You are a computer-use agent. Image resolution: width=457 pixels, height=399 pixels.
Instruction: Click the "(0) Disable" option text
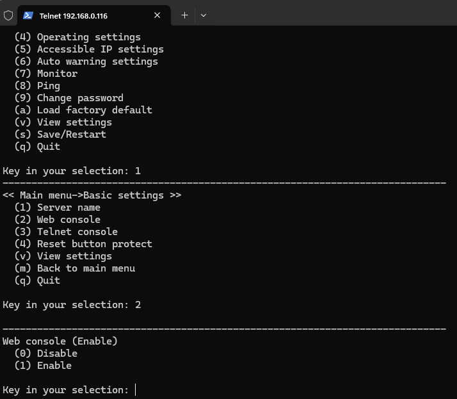46,354
